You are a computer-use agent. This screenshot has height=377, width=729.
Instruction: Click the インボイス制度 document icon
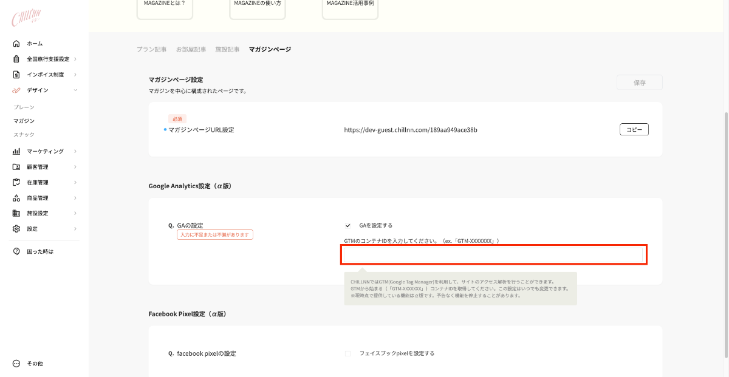pyautogui.click(x=16, y=75)
